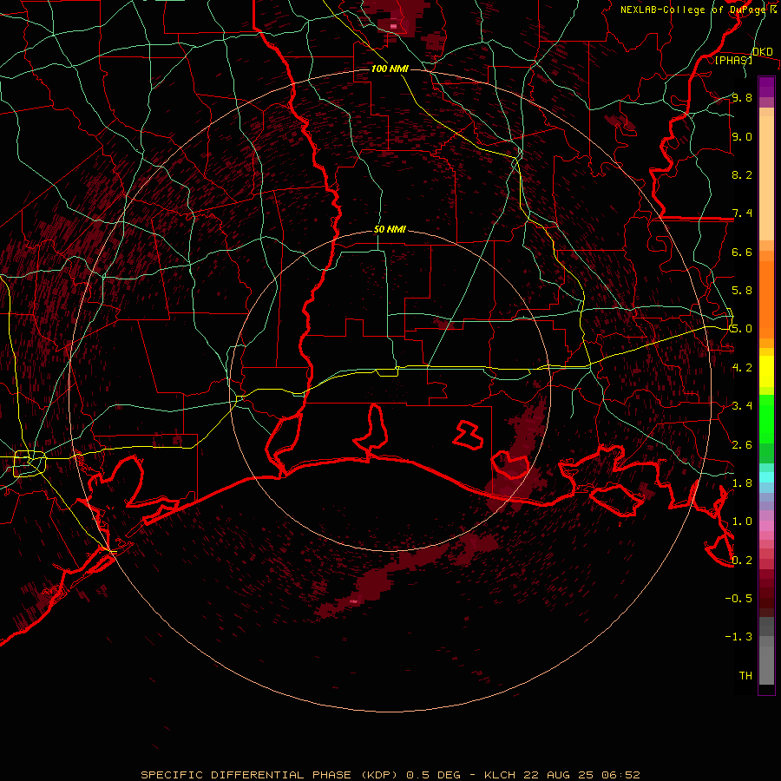
Task: Click the 22 AUG 25 date in the caption
Action: 557,775
